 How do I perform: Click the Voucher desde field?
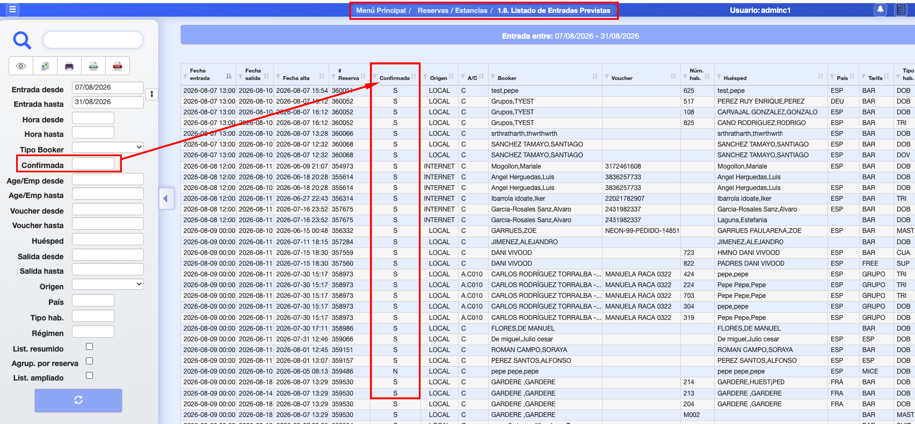108,209
